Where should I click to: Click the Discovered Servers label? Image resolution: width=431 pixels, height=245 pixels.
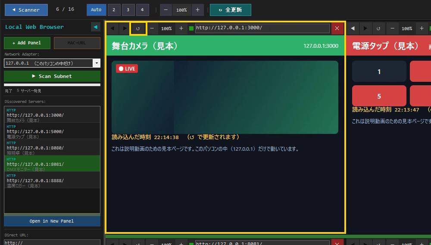coord(25,102)
